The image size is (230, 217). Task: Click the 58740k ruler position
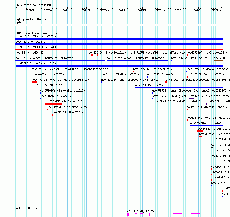(123, 10)
